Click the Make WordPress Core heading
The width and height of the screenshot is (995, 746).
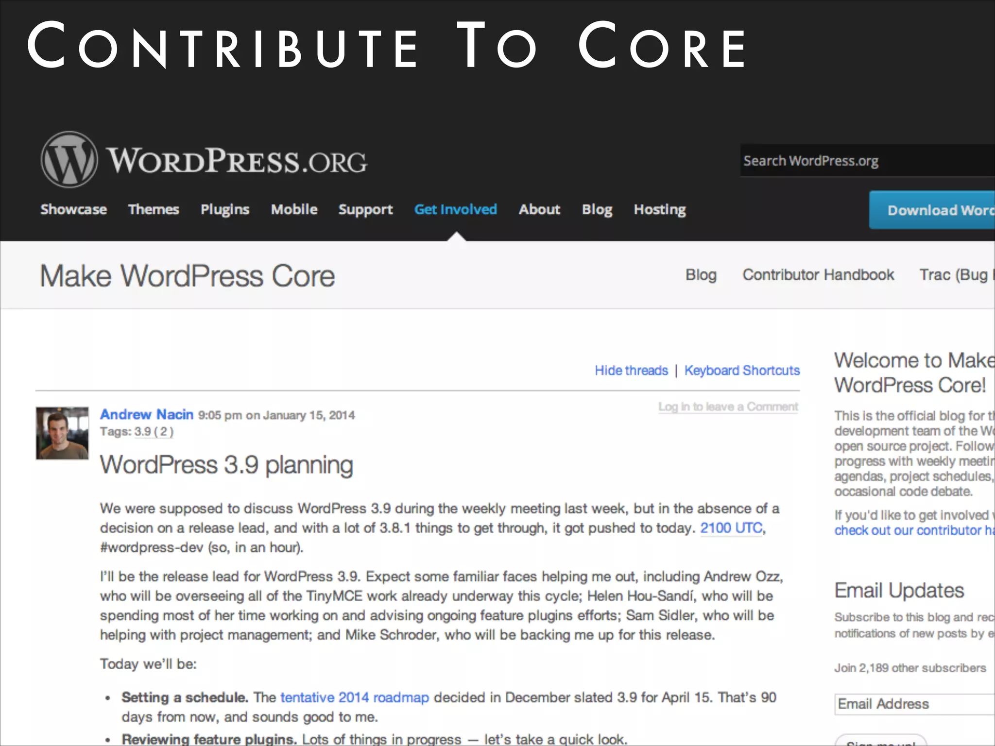(187, 276)
